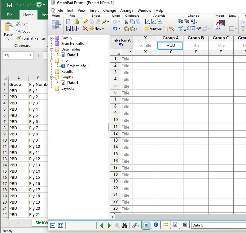
Task: Click the sheet name field Data 1
Action: [x=218, y=225]
